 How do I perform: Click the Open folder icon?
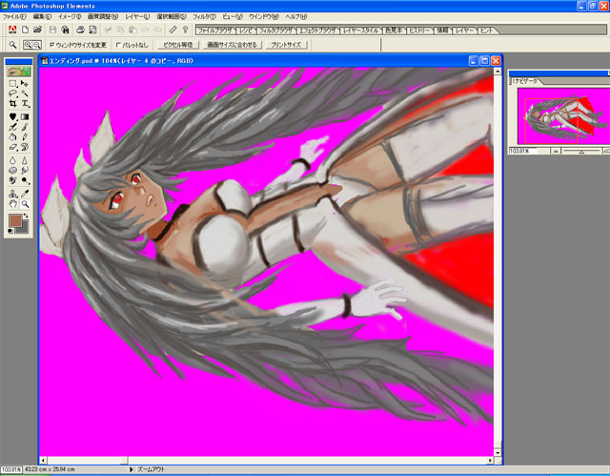pyautogui.click(x=37, y=30)
